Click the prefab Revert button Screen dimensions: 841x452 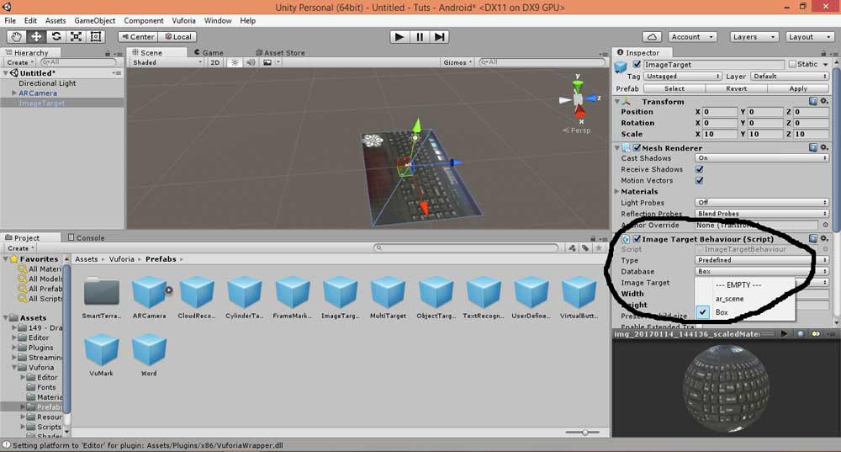point(737,88)
